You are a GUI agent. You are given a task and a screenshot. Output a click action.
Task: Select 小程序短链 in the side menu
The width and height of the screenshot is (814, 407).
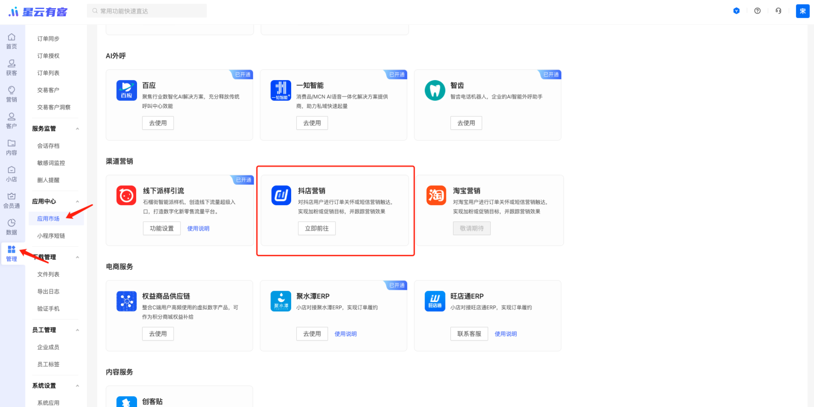point(51,236)
